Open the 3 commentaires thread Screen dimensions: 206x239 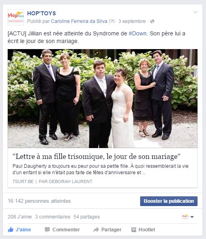[53, 217]
